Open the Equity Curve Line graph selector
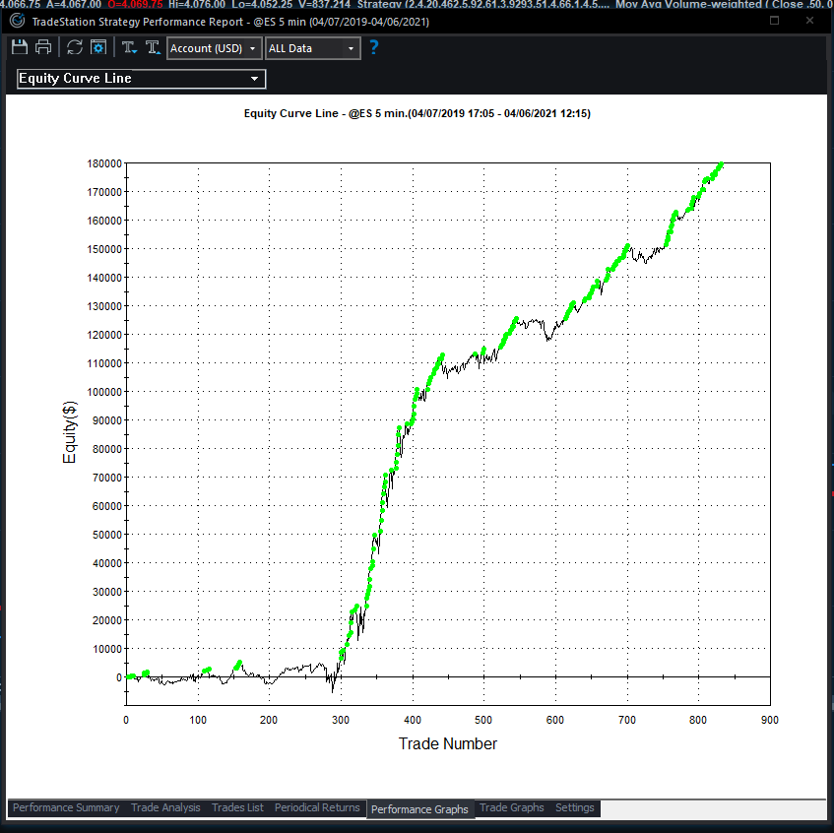834x833 pixels. pyautogui.click(x=140, y=79)
